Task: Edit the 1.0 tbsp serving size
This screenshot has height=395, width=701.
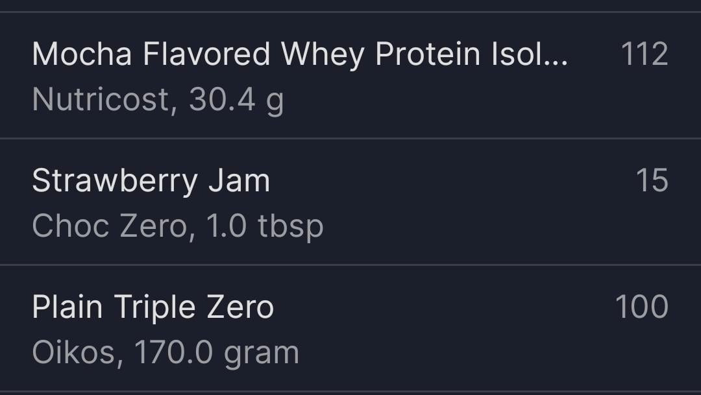Action: point(264,226)
